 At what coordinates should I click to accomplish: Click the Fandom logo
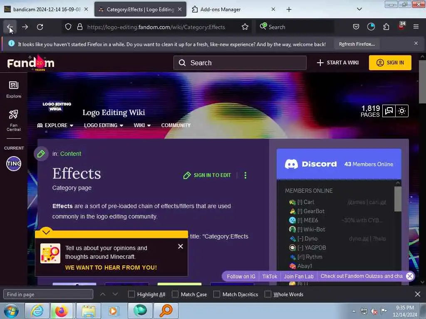tap(31, 63)
